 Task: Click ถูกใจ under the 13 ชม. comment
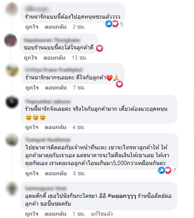point(31,58)
